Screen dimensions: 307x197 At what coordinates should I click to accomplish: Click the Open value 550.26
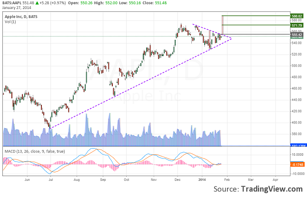(x=86, y=3)
